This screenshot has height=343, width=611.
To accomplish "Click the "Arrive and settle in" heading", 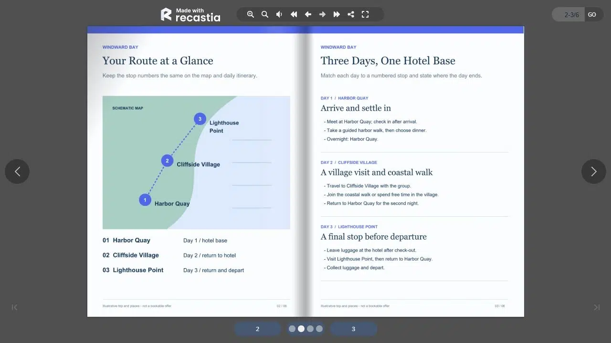I will pyautogui.click(x=356, y=108).
